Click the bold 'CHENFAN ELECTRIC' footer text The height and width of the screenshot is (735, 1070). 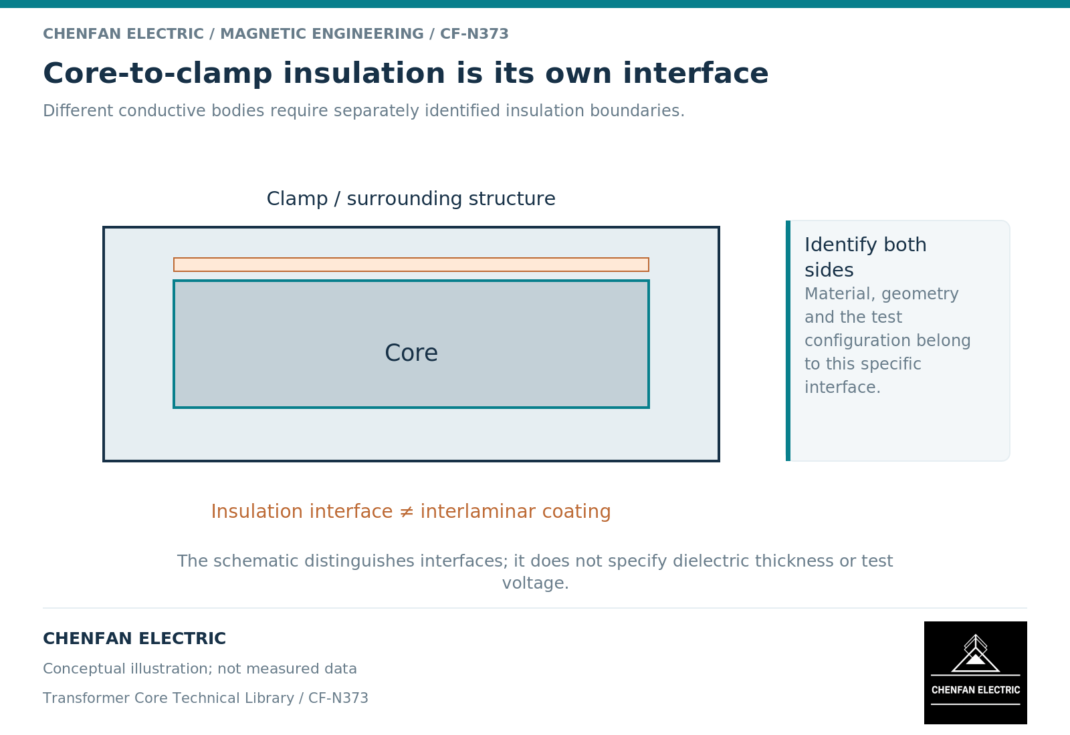[x=134, y=639]
